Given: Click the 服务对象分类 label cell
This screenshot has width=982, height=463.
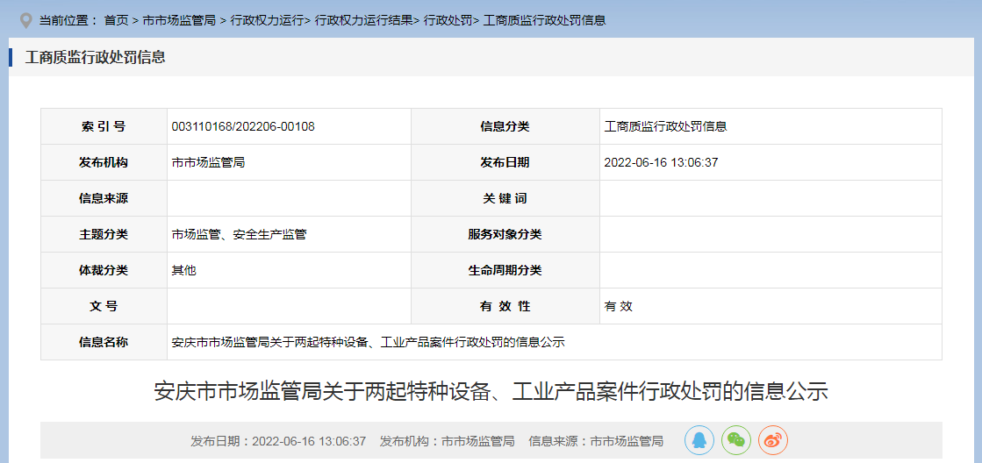Looking at the screenshot, I should (505, 235).
